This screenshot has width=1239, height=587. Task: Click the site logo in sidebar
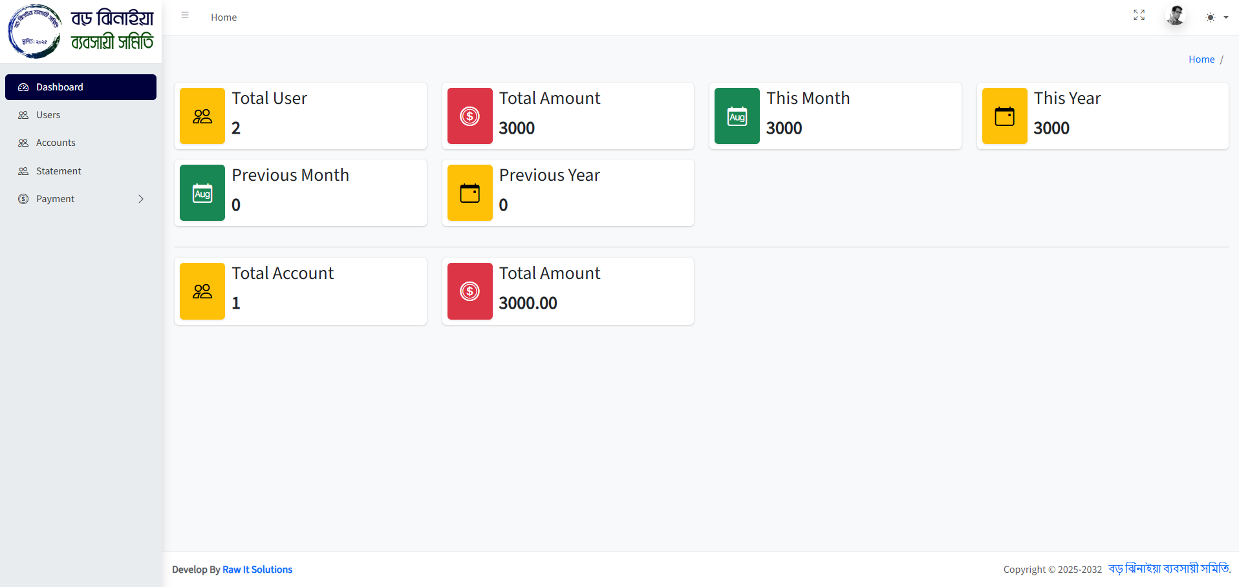click(x=81, y=31)
